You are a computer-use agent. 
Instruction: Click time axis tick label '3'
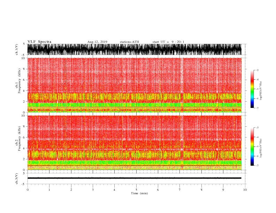(93, 190)
